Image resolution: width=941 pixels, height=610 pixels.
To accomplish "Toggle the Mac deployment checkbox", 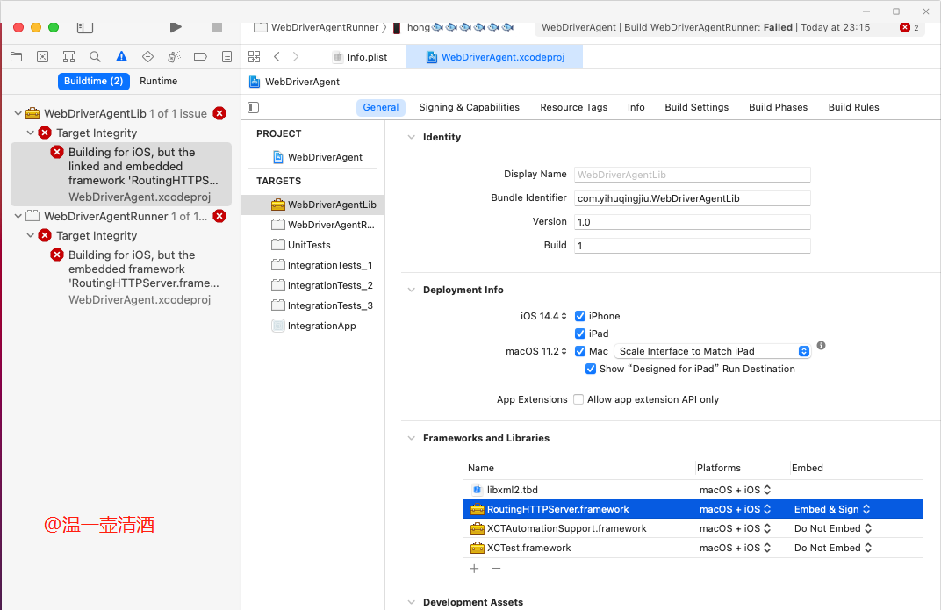I will click(x=580, y=351).
